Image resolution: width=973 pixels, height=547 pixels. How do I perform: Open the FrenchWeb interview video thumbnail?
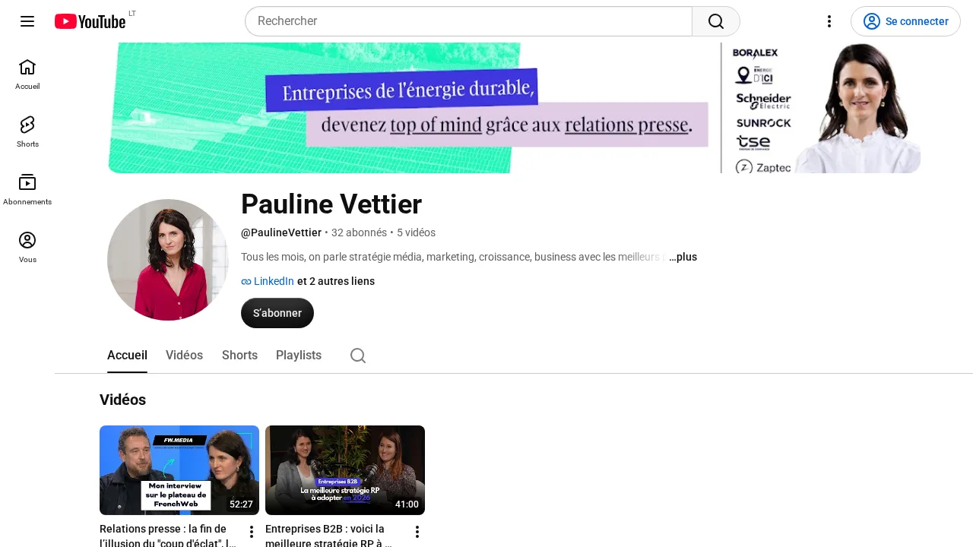179,470
